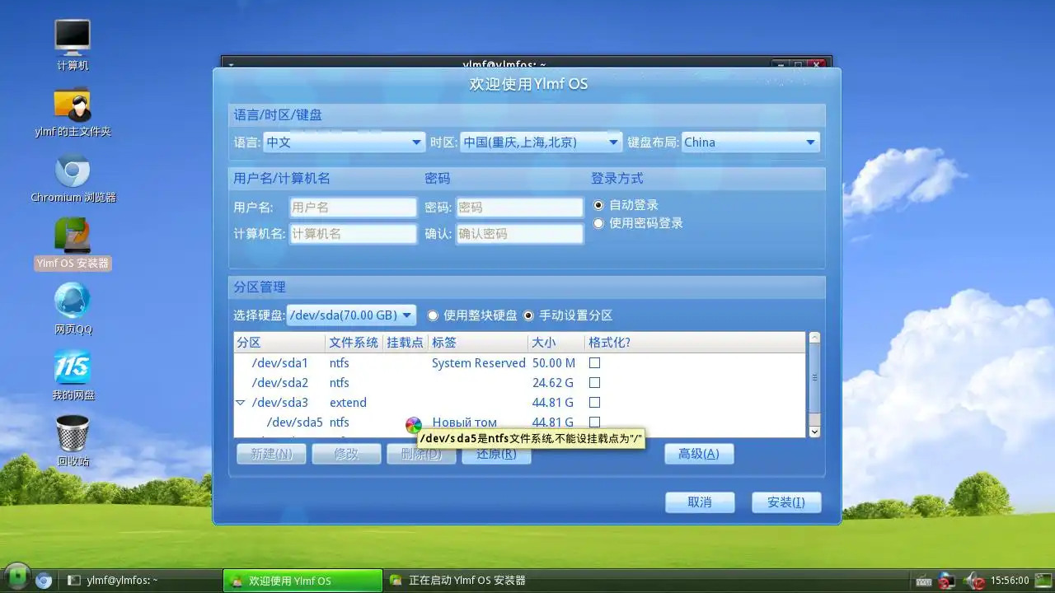Image resolution: width=1055 pixels, height=593 pixels.
Task: Click the 取消 cancel button
Action: 700,502
